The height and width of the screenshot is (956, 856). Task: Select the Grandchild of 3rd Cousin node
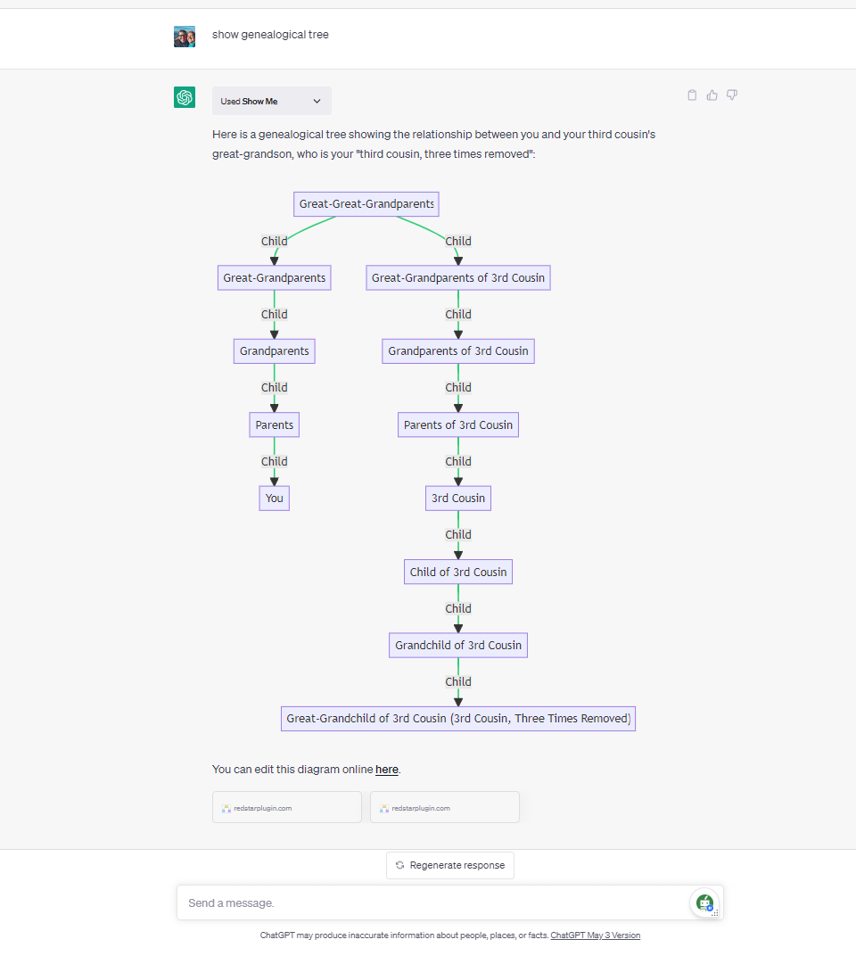[457, 645]
